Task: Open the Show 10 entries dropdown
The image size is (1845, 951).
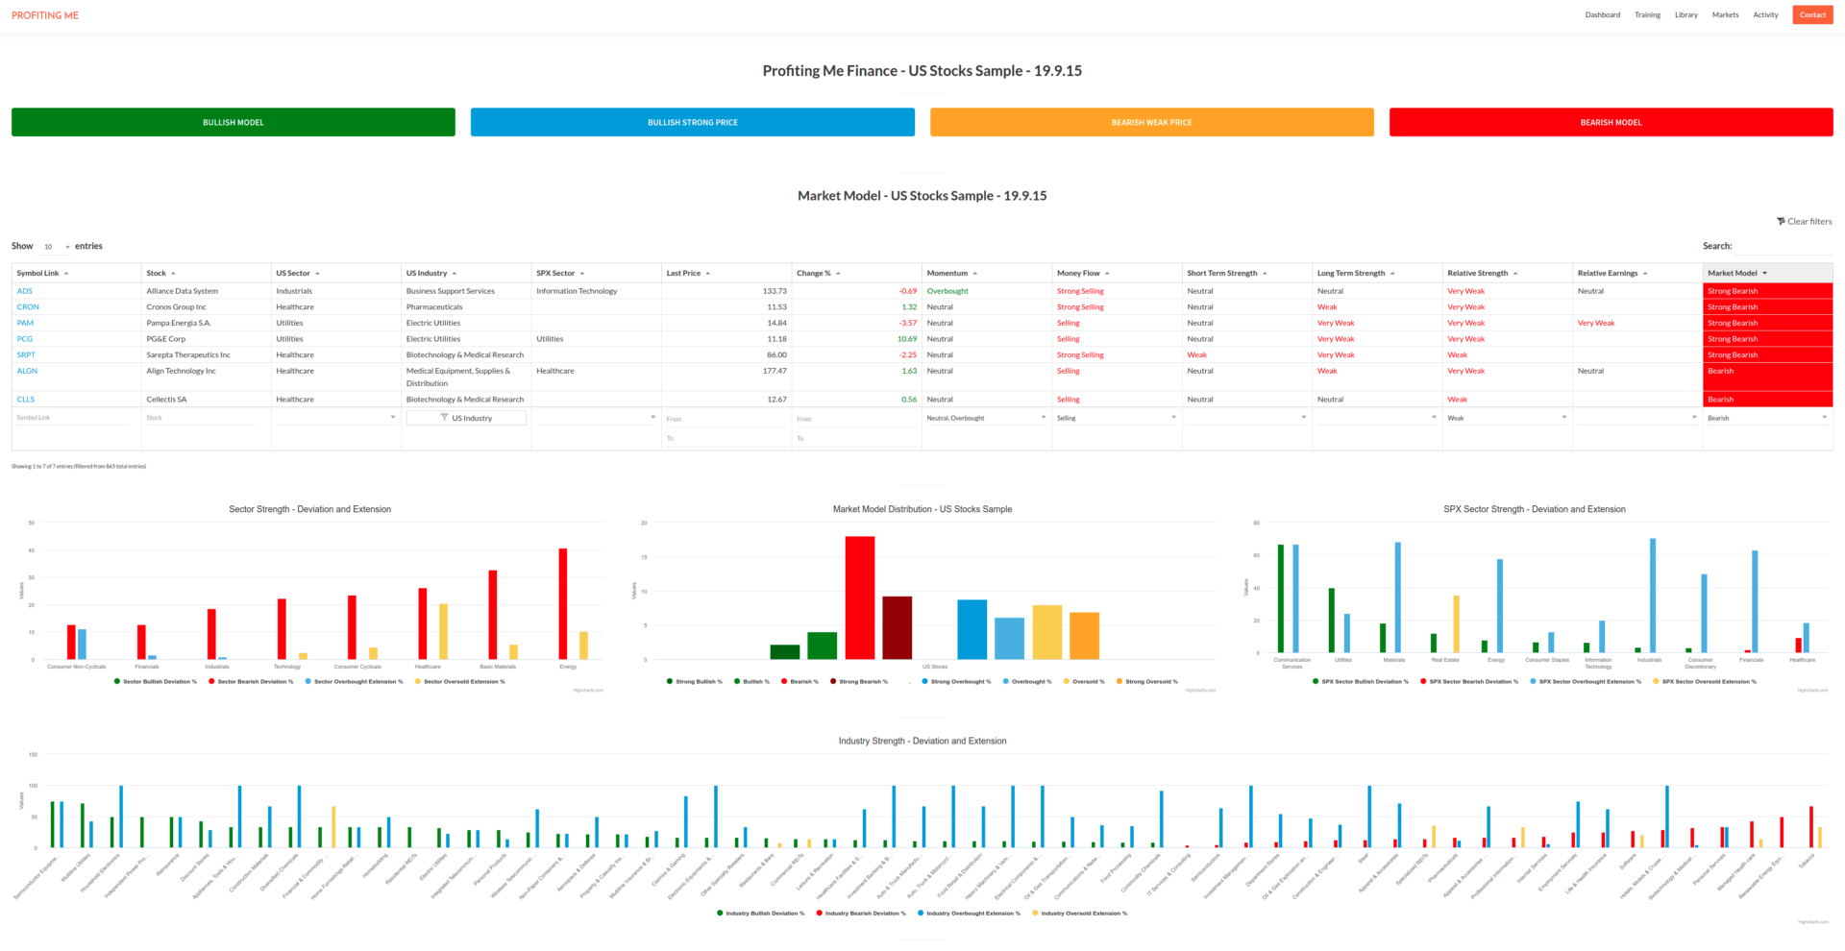Action: click(x=57, y=247)
